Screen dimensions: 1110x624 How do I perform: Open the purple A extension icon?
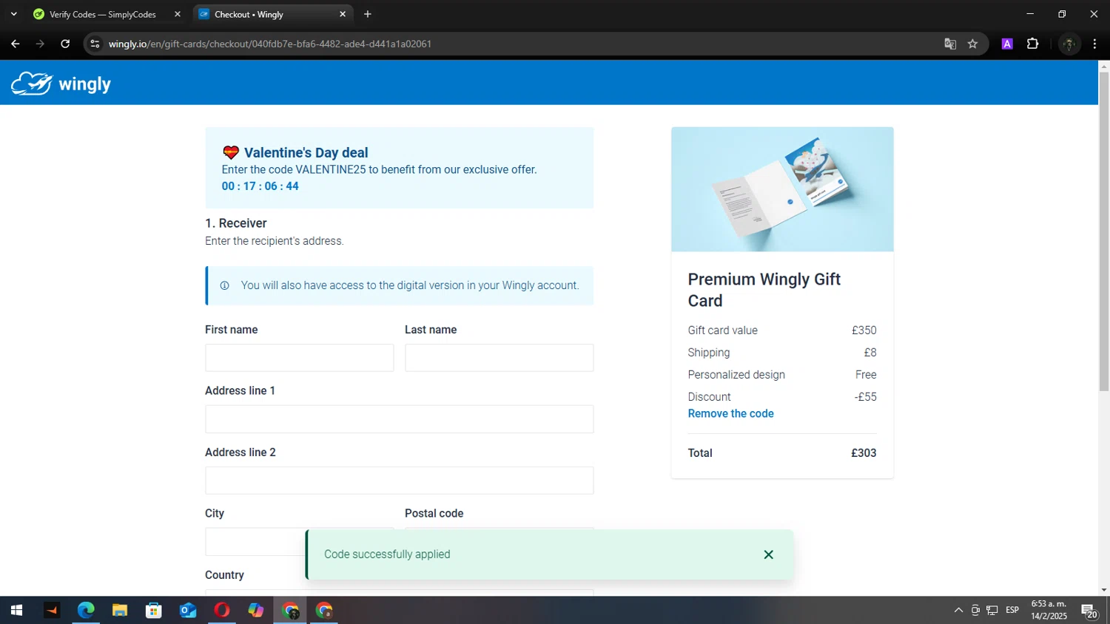coord(1007,44)
